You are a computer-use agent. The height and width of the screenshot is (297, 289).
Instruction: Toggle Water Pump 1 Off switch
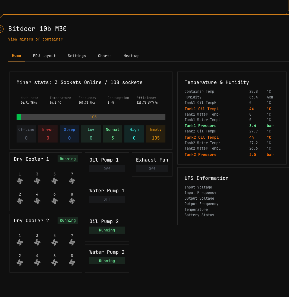coord(107,199)
